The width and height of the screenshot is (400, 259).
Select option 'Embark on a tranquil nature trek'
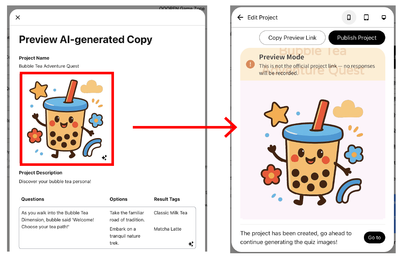coord(125,236)
